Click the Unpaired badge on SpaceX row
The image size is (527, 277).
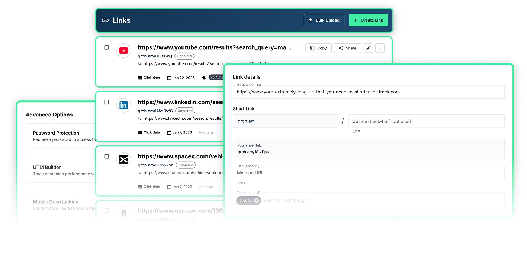186,165
